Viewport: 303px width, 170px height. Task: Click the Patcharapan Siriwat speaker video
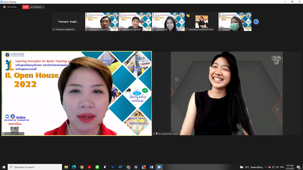77,93
